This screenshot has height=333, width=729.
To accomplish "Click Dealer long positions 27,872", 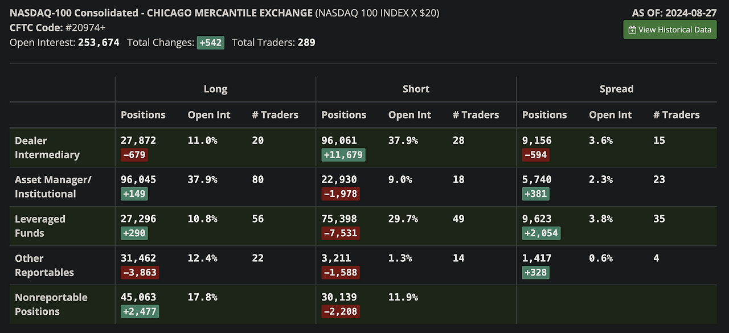I will point(138,140).
